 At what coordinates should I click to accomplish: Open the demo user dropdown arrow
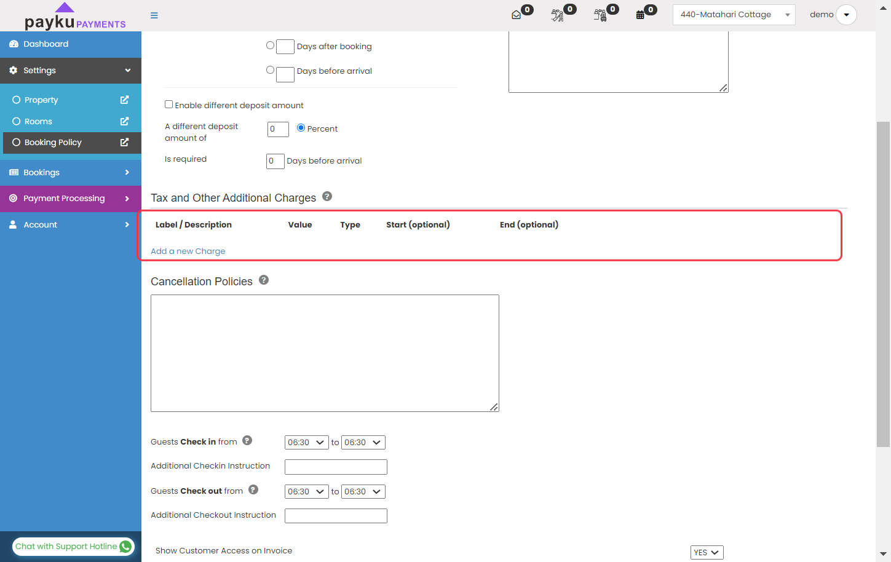coord(846,15)
